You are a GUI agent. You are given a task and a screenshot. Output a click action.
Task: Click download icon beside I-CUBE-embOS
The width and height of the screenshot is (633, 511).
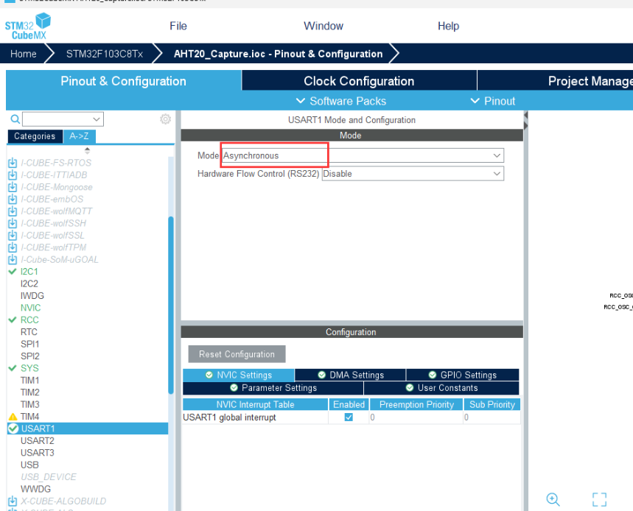[x=13, y=200]
